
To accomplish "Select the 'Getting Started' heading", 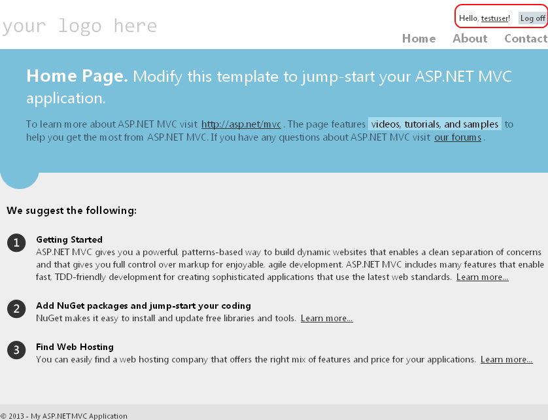I will [x=69, y=240].
